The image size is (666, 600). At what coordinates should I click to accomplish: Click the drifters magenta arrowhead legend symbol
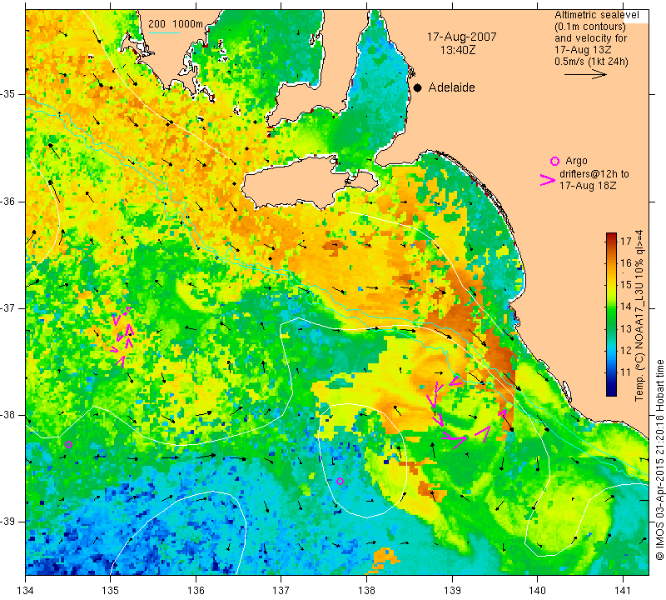[548, 180]
